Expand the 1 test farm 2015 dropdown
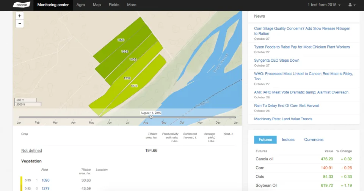 tap(324, 5)
